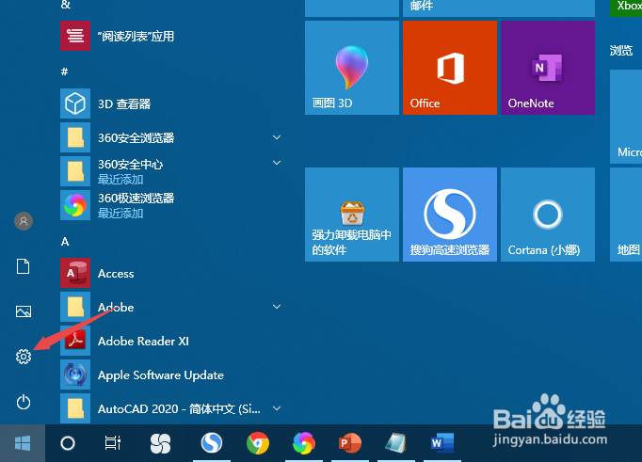Viewport: 642px width, 462px height.
Task: Open Sogou browser on the taskbar
Action: 212,443
